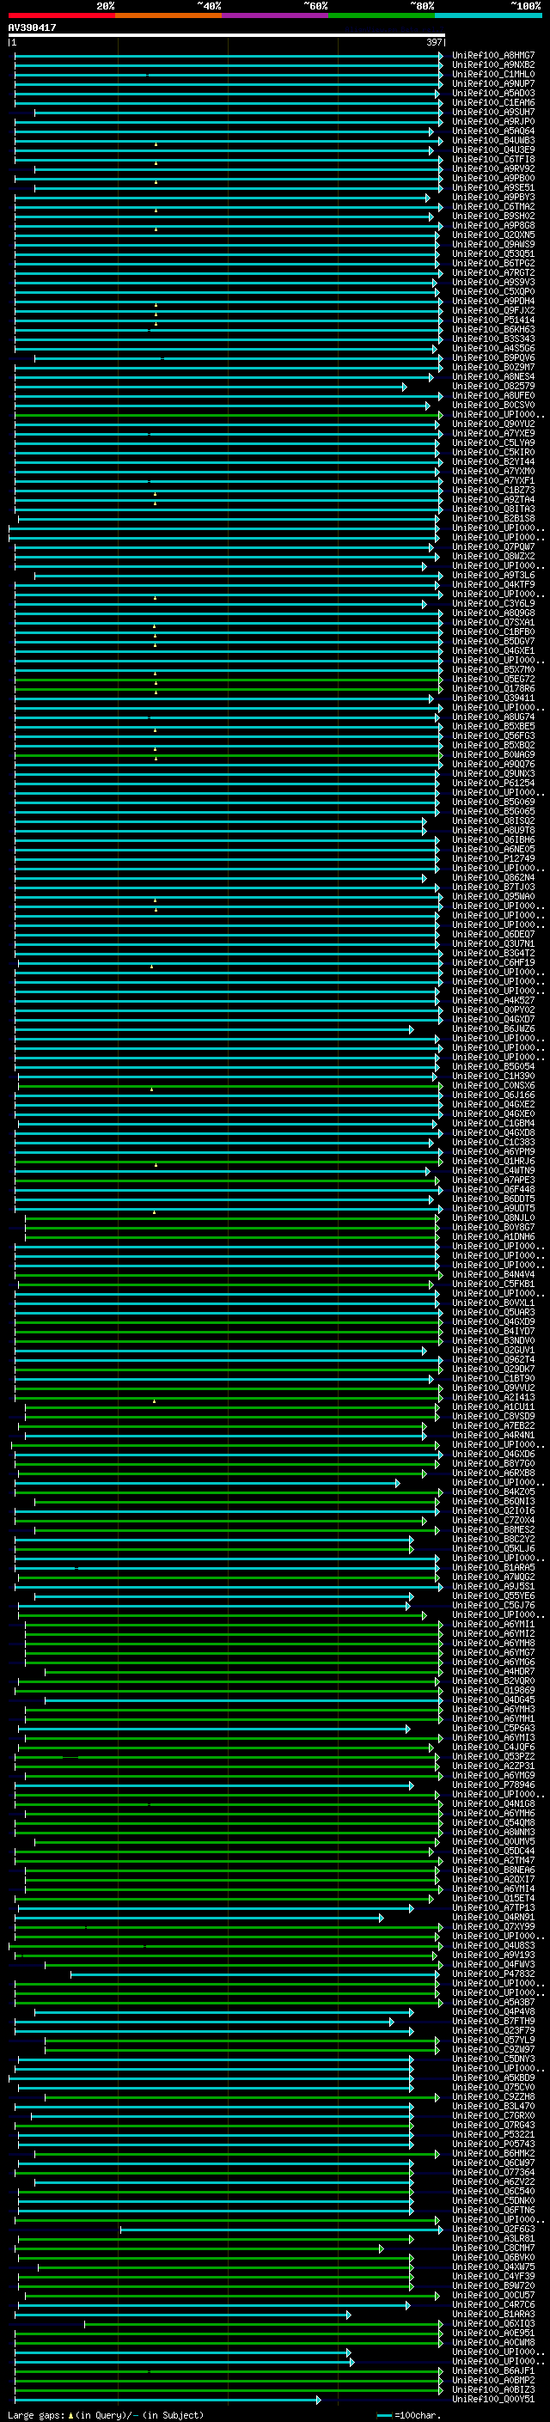
Task: Click the green UniRef100_Q8NJL0 alignment bar
Action: tap(231, 1217)
